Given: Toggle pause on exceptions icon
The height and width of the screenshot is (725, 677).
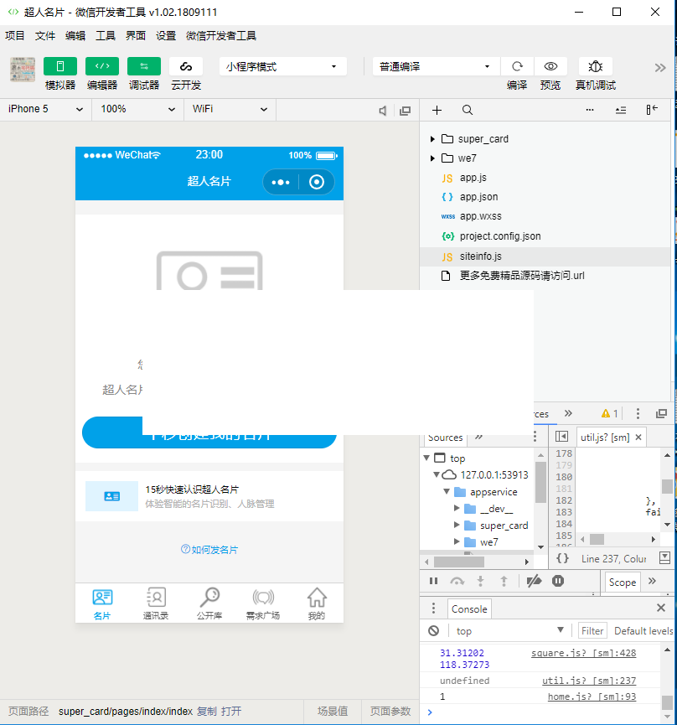Looking at the screenshot, I should 558,581.
